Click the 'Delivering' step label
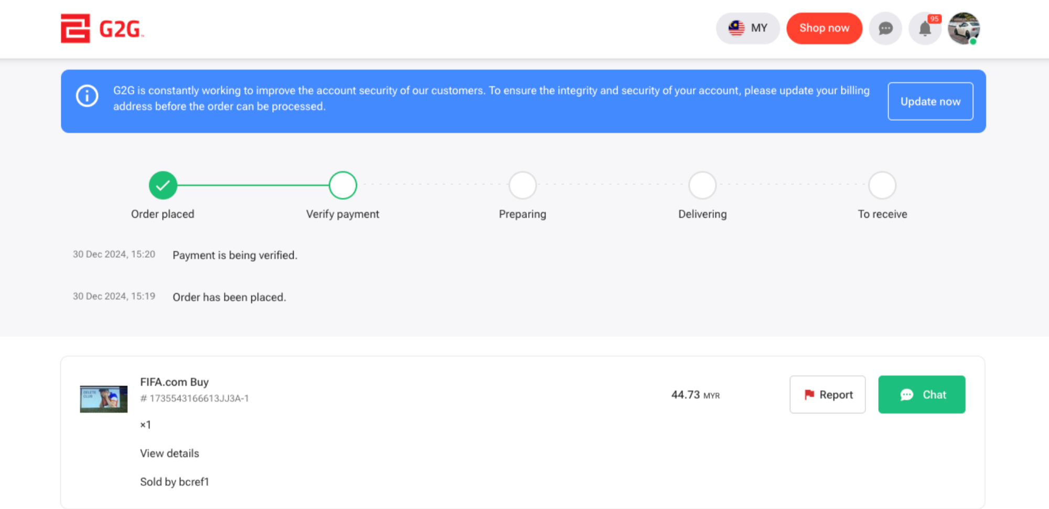 pyautogui.click(x=702, y=214)
